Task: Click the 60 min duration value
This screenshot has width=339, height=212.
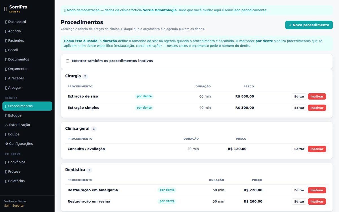Action: click(205, 96)
